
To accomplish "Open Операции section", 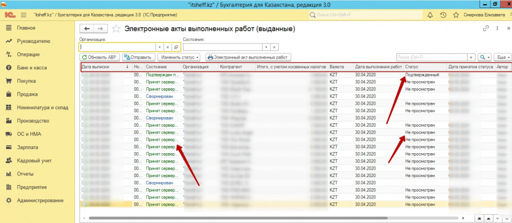I will click(x=28, y=54).
